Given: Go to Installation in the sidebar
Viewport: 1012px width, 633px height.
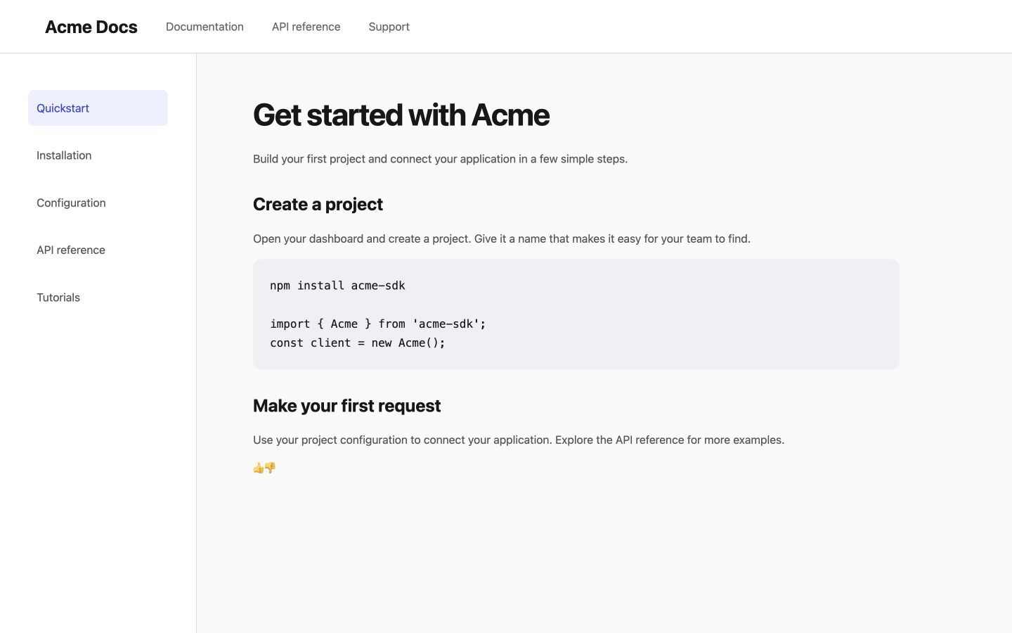Looking at the screenshot, I should pos(98,155).
